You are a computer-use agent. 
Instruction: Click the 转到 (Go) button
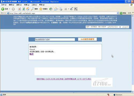coord(123,13)
